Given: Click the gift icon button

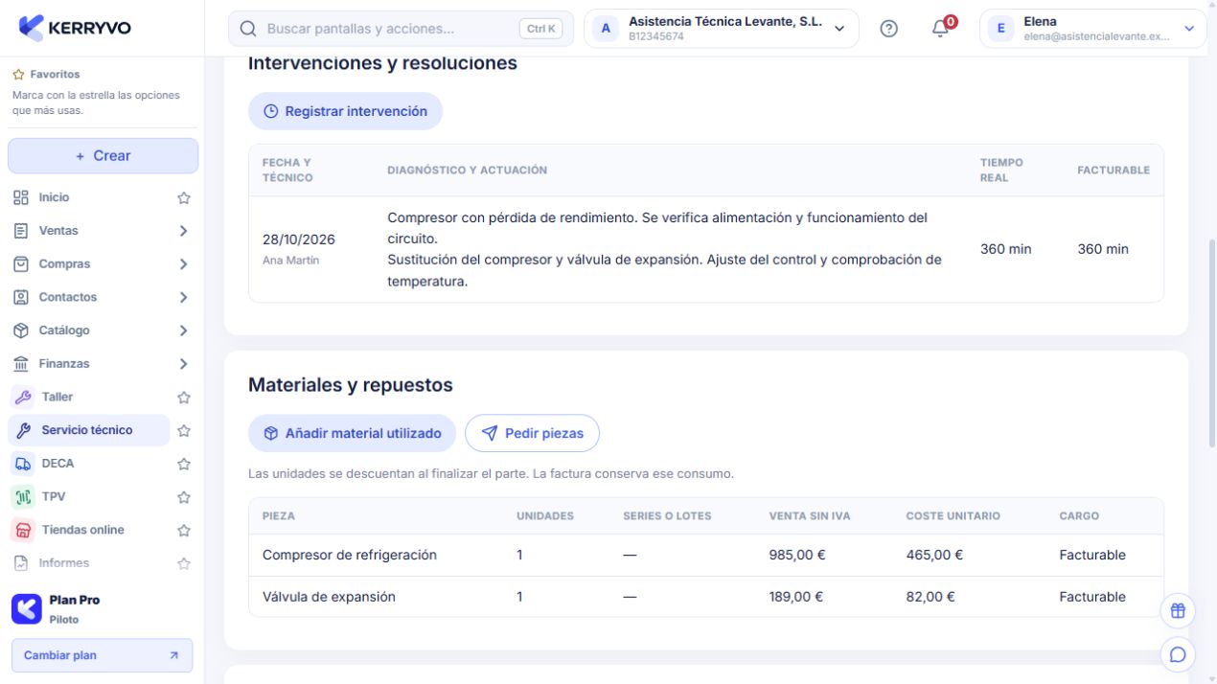Looking at the screenshot, I should (x=1178, y=610).
